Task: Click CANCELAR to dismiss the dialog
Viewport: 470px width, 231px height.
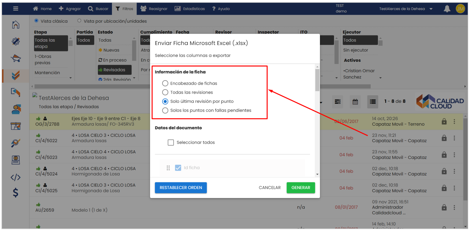Action: [x=270, y=188]
